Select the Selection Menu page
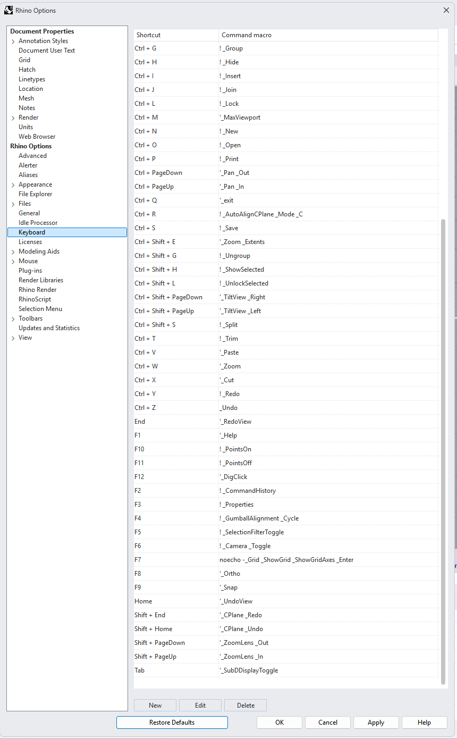The width and height of the screenshot is (457, 739). [x=40, y=308]
